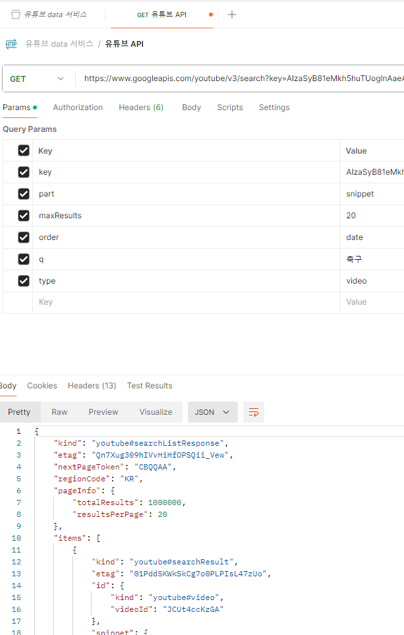Uncheck the q parameter checkbox
This screenshot has width=404, height=635.
(24, 259)
